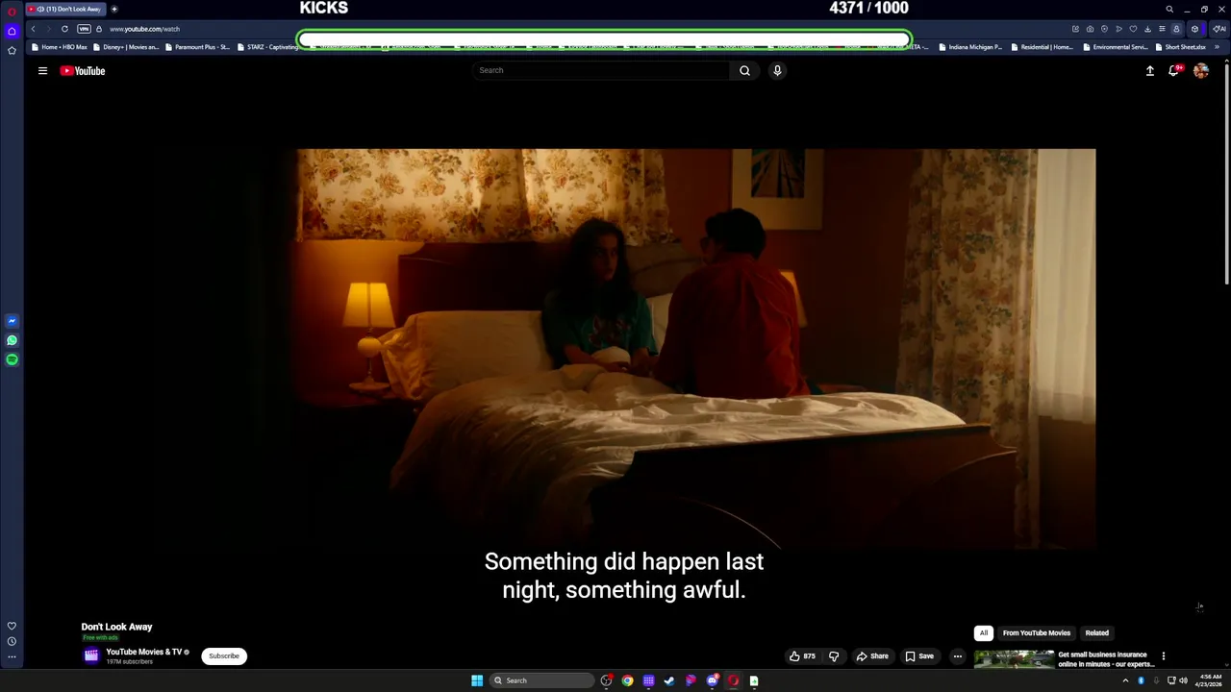Open YouTube notifications bell

coord(1174,70)
